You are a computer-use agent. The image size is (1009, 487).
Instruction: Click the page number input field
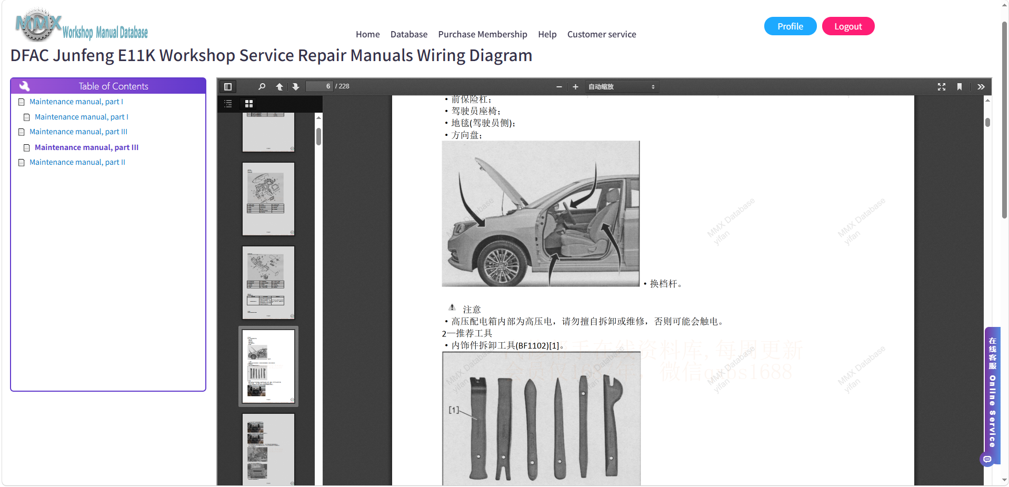click(319, 86)
